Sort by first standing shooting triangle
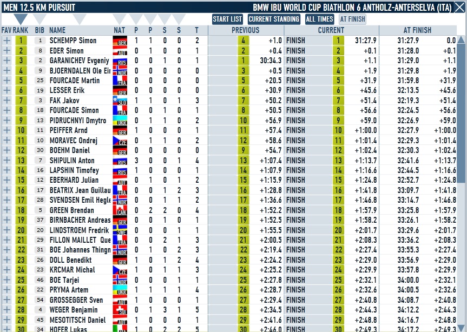Screen dimensions: 467x332 (165, 19)
